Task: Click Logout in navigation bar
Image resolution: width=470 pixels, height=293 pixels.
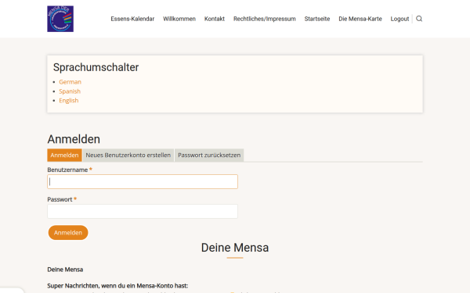Action: coord(399,19)
